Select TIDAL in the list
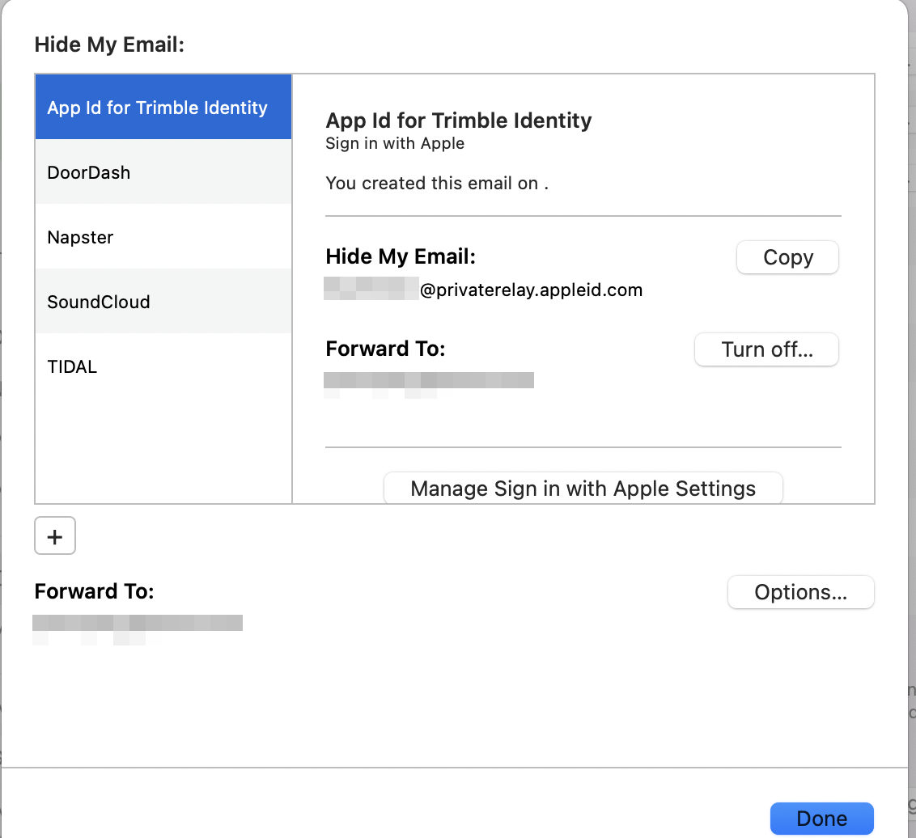916x838 pixels. (163, 366)
